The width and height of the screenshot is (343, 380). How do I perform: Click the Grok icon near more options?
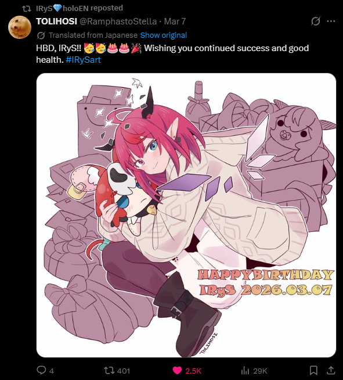316,21
